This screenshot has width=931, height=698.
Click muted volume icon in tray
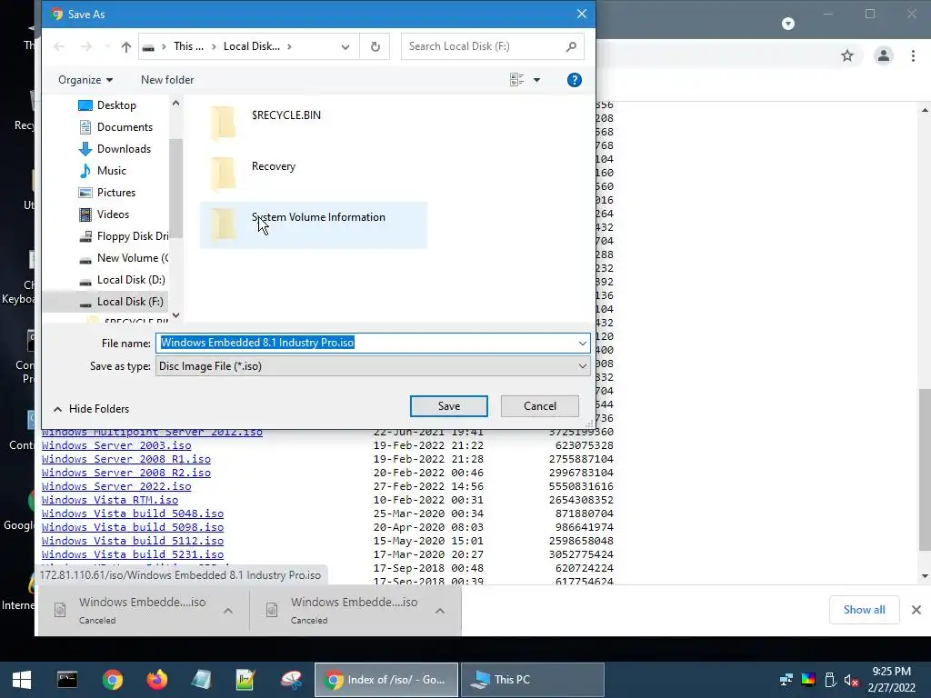coord(851,680)
